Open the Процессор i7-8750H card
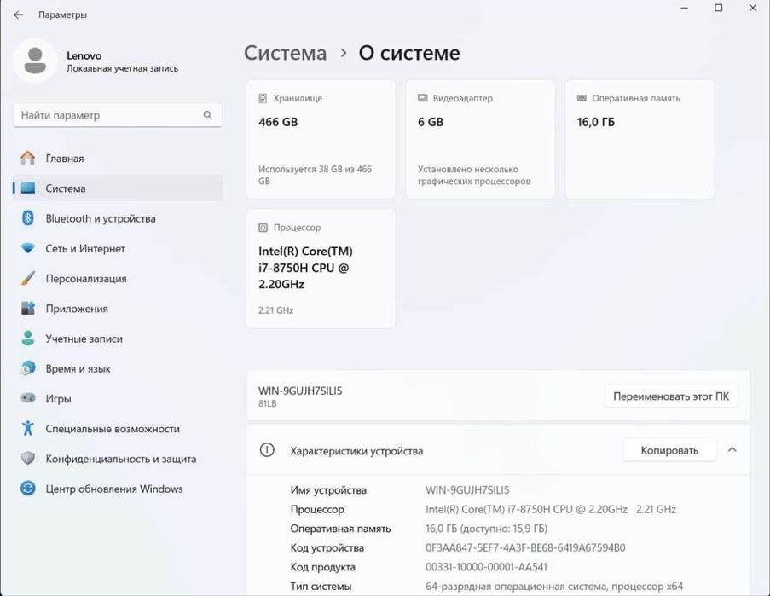This screenshot has width=770, height=596. coord(321,269)
